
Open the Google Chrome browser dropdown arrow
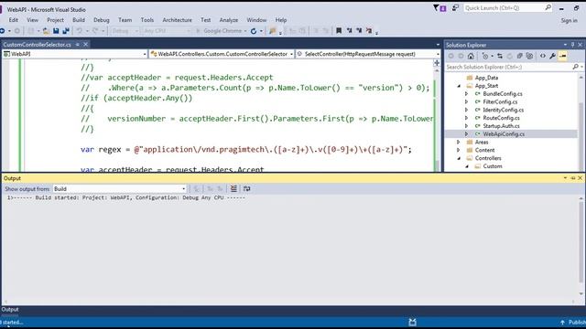[245, 31]
